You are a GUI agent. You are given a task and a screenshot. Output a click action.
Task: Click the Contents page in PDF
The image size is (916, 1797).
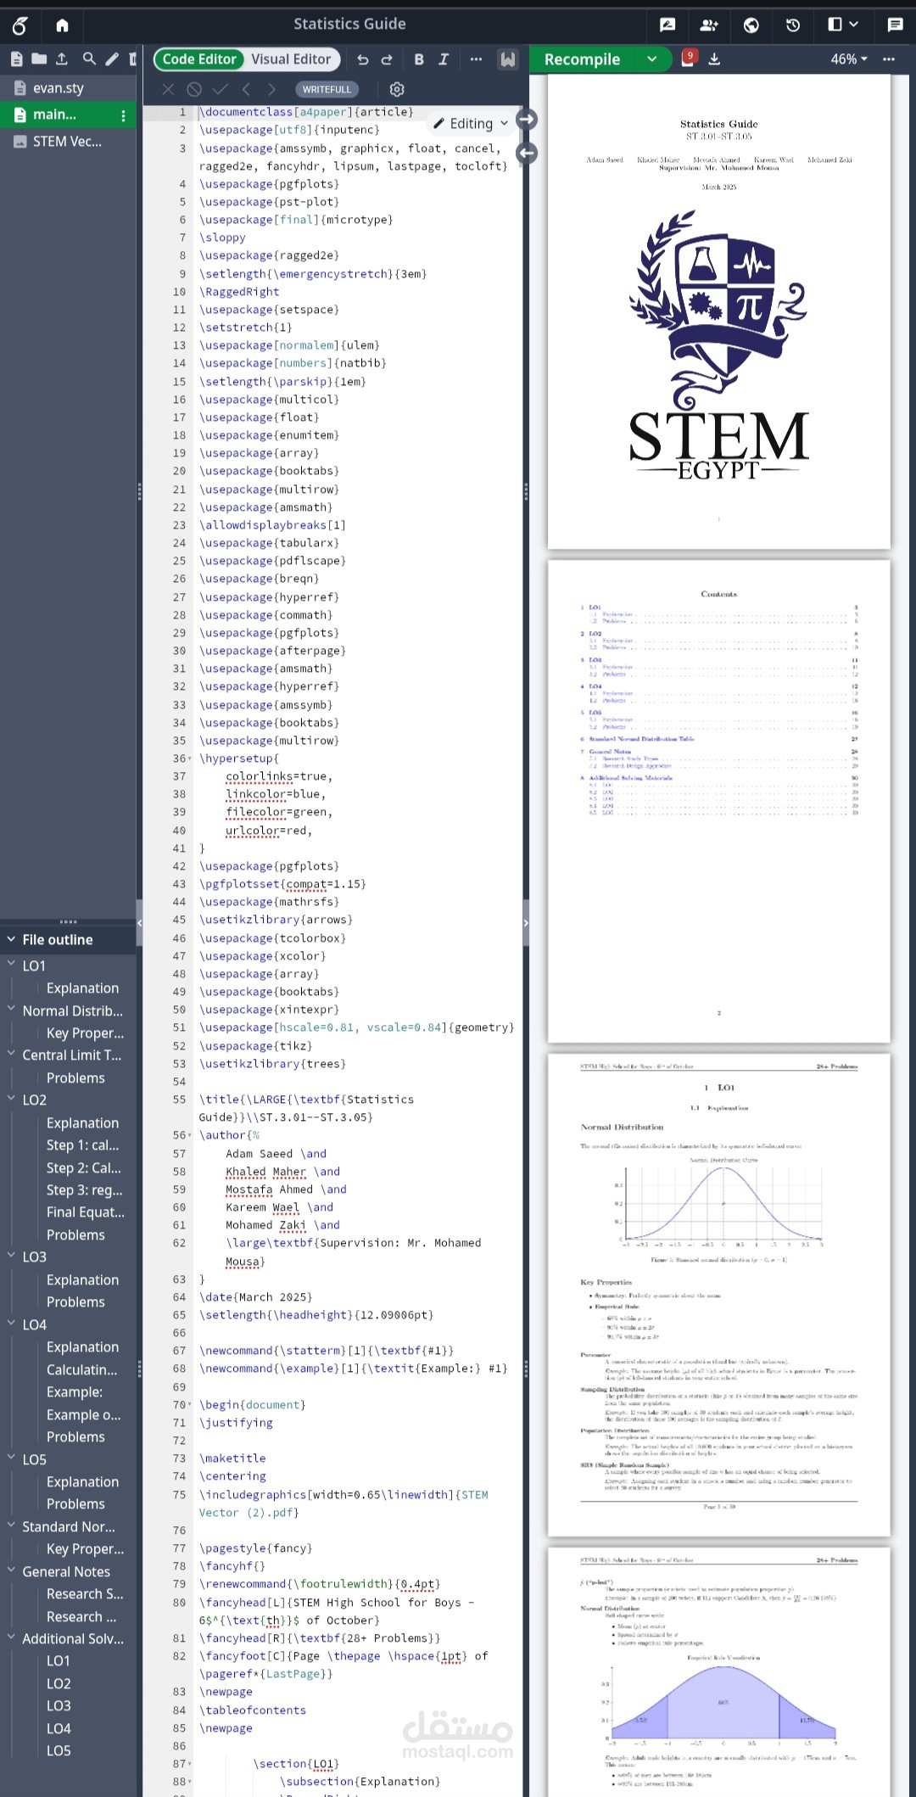click(719, 800)
